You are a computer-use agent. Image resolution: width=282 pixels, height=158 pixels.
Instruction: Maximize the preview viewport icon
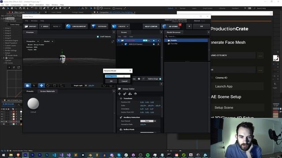(113, 41)
